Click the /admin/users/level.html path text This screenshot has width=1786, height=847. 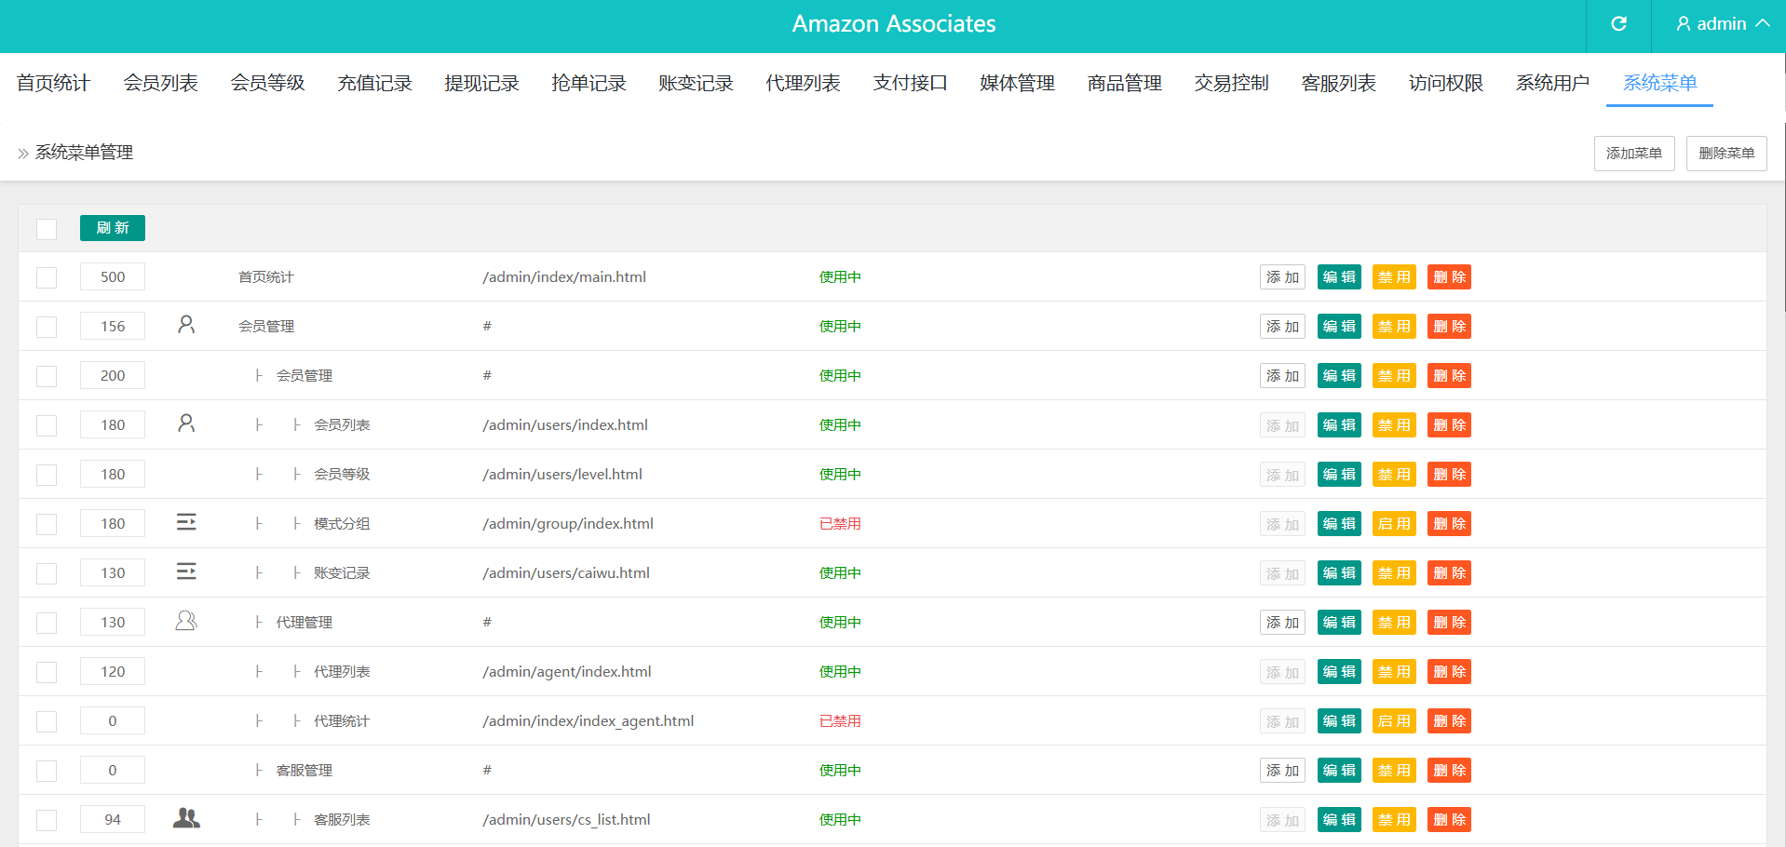(x=562, y=475)
